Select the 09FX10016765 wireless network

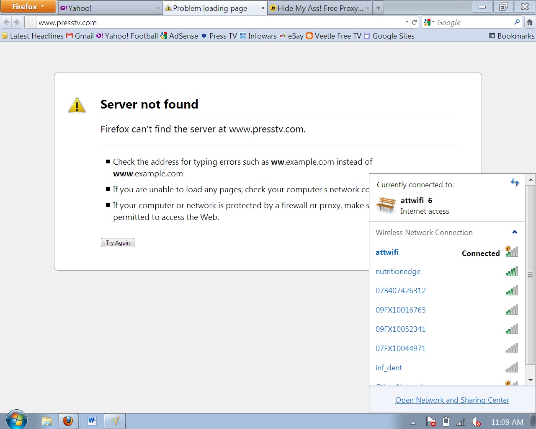[x=447, y=310]
